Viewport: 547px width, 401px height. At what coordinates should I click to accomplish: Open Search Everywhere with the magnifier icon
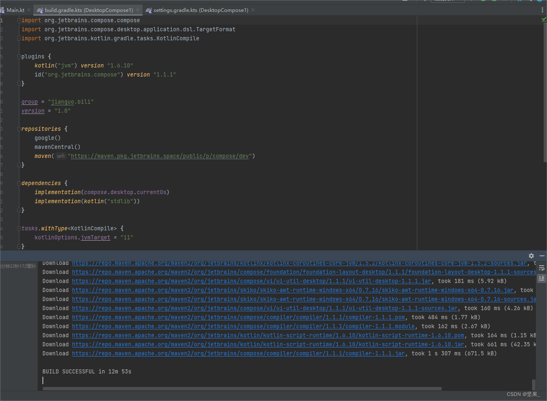point(531,2)
